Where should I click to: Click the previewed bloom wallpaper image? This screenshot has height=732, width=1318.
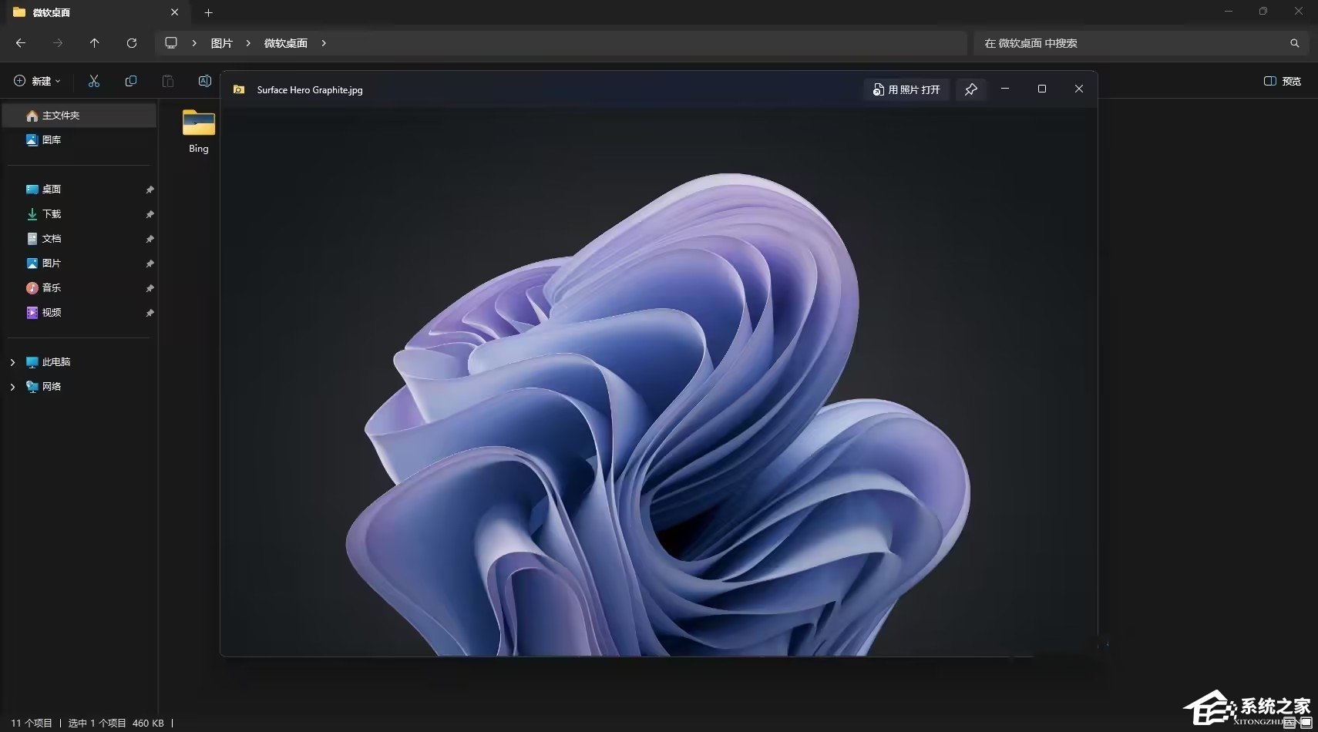pyautogui.click(x=659, y=382)
